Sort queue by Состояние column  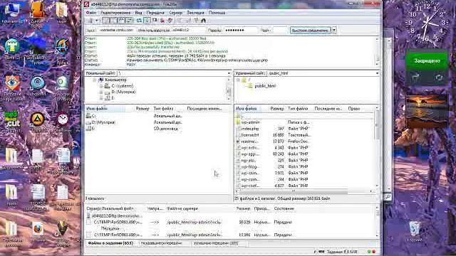coord(284,208)
